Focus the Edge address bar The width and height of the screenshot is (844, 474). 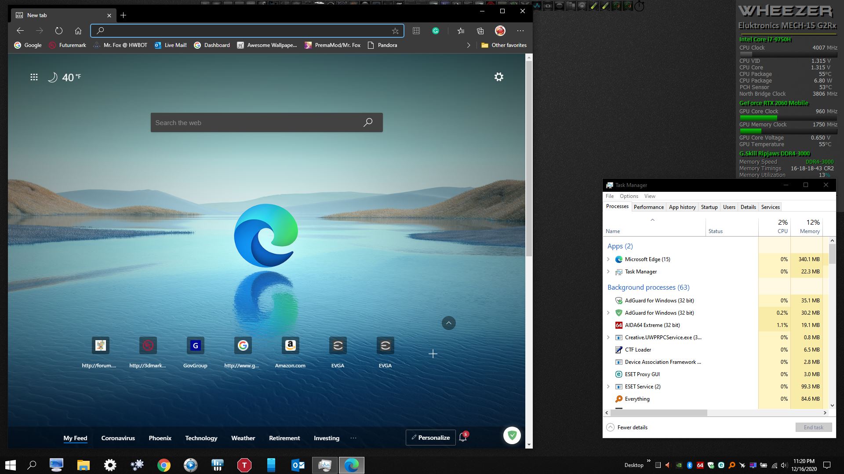tap(247, 31)
